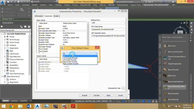Click the Surfaces icon under SECCION TRANSVERSAL

tap(8, 45)
